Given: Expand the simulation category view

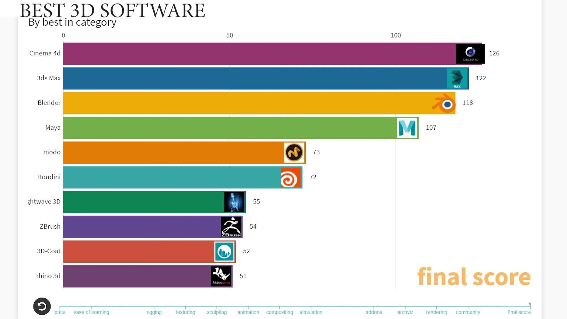Looking at the screenshot, I should click(x=311, y=312).
